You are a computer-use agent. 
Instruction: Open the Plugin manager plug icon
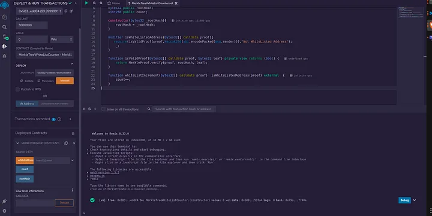click(x=4, y=201)
